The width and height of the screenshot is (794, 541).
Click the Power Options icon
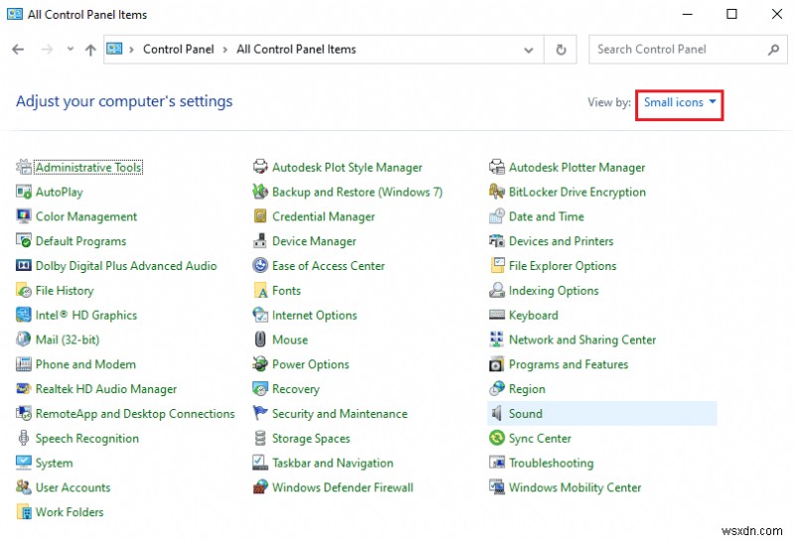click(260, 364)
